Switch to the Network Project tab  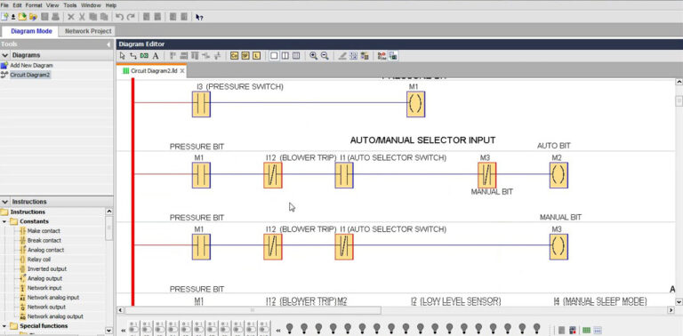(88, 31)
